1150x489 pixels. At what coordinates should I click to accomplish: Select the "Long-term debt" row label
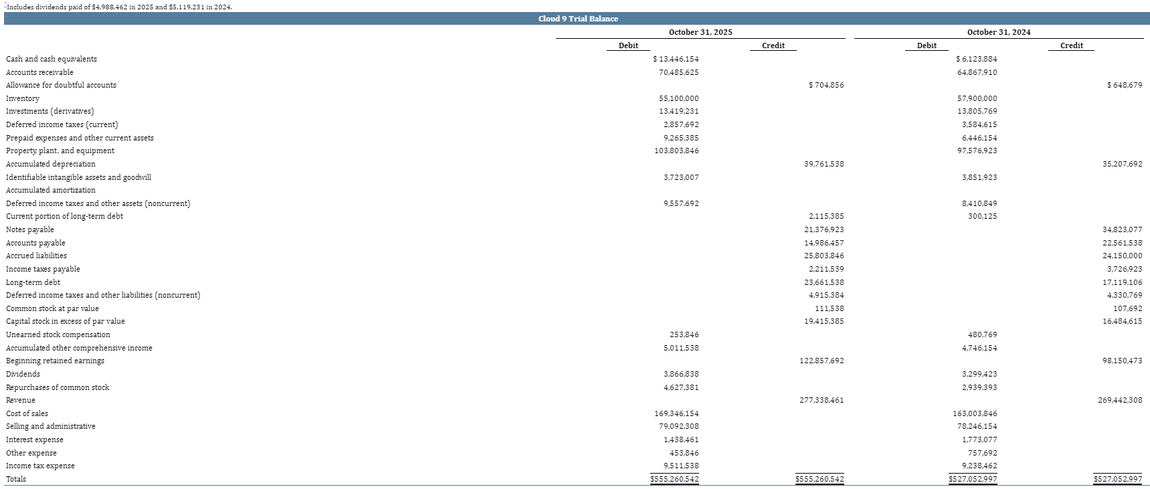pyautogui.click(x=33, y=282)
